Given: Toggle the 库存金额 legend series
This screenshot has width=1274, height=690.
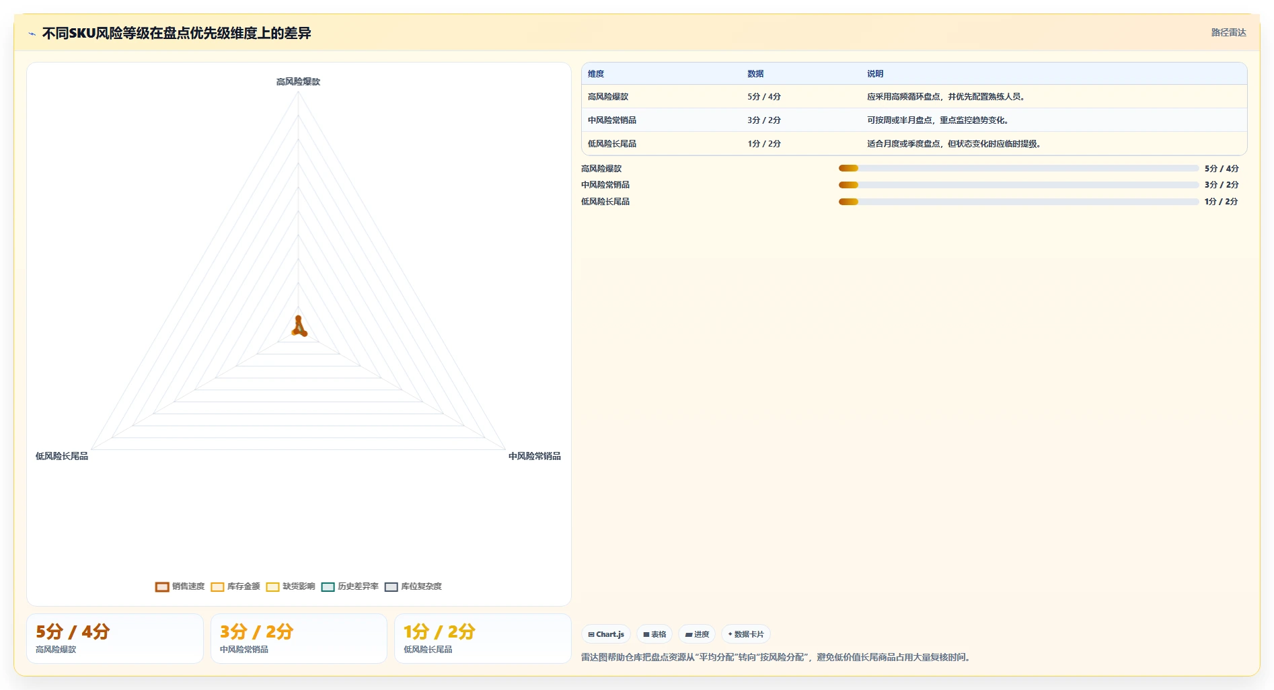Looking at the screenshot, I should tap(235, 586).
